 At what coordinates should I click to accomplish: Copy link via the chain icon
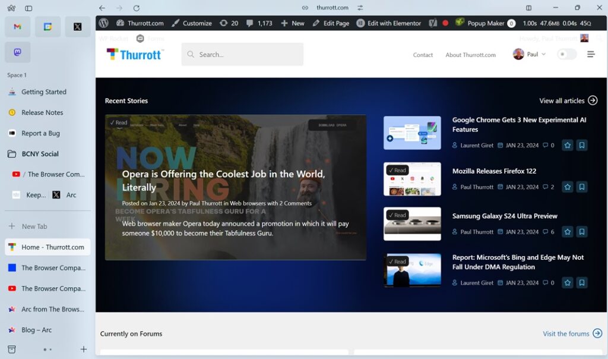[x=305, y=8]
